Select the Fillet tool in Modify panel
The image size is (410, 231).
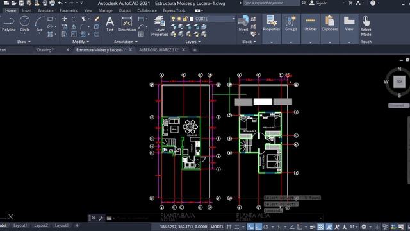pyautogui.click(x=83, y=26)
